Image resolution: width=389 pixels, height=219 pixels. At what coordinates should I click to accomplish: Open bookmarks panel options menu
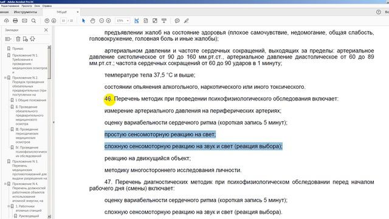8,39
